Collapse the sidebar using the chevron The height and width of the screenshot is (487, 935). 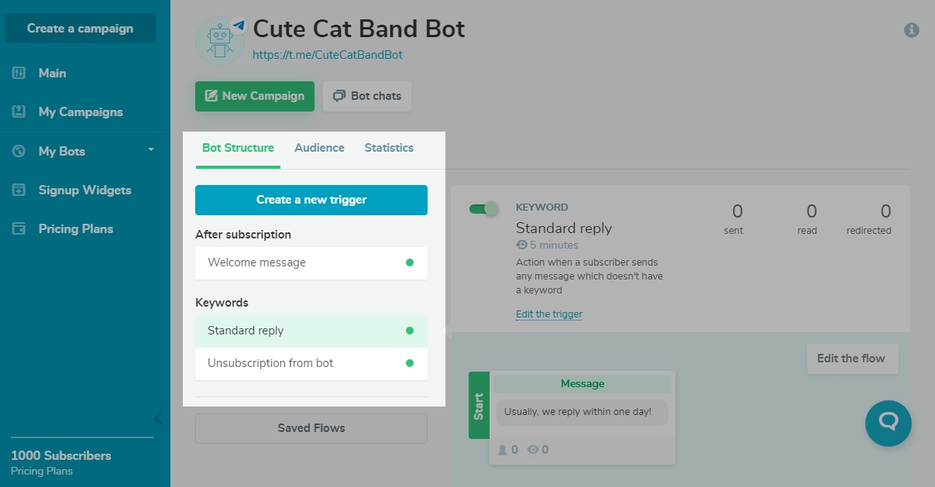157,418
